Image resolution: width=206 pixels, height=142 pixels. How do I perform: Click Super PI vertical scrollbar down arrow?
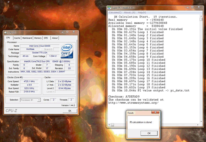[x=201, y=122]
